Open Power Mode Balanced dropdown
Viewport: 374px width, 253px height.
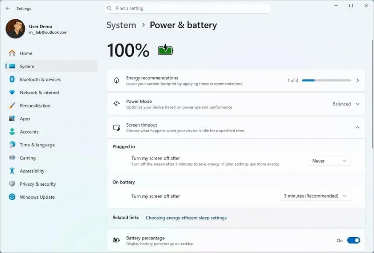pyautogui.click(x=346, y=104)
